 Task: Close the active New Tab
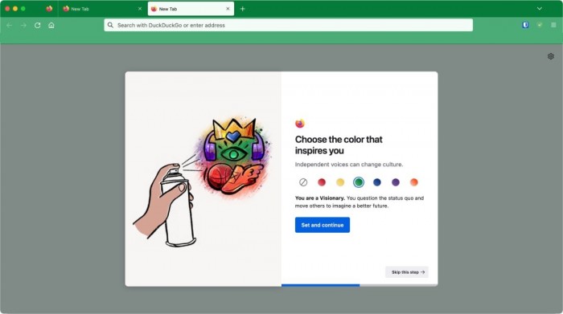[228, 9]
